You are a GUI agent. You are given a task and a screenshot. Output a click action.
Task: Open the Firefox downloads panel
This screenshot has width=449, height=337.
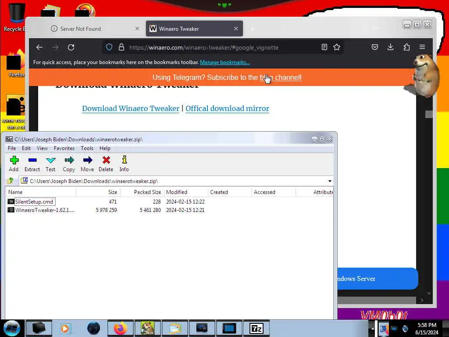(x=390, y=47)
